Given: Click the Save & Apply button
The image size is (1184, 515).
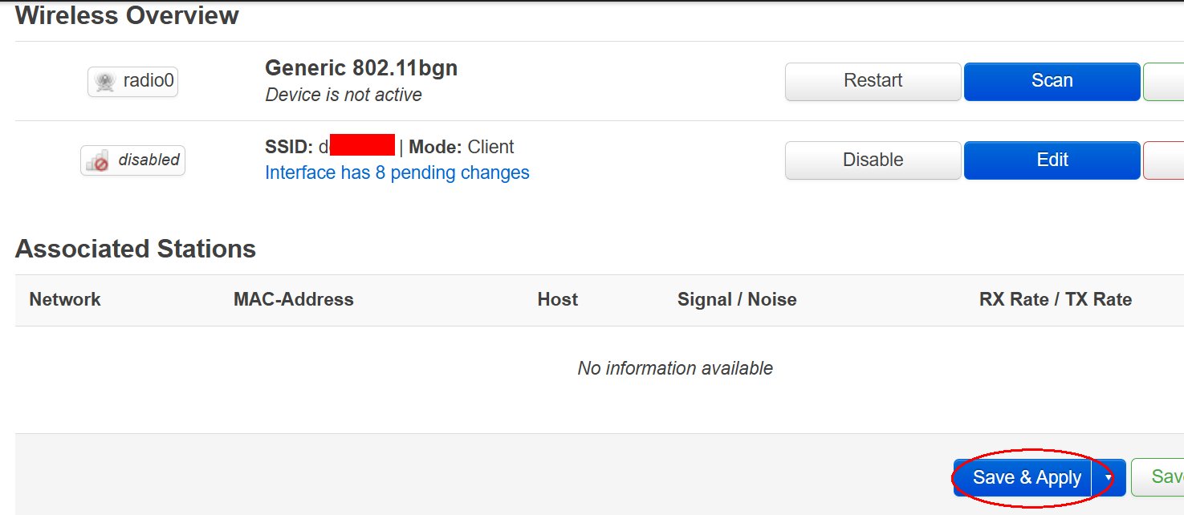Looking at the screenshot, I should [1023, 478].
